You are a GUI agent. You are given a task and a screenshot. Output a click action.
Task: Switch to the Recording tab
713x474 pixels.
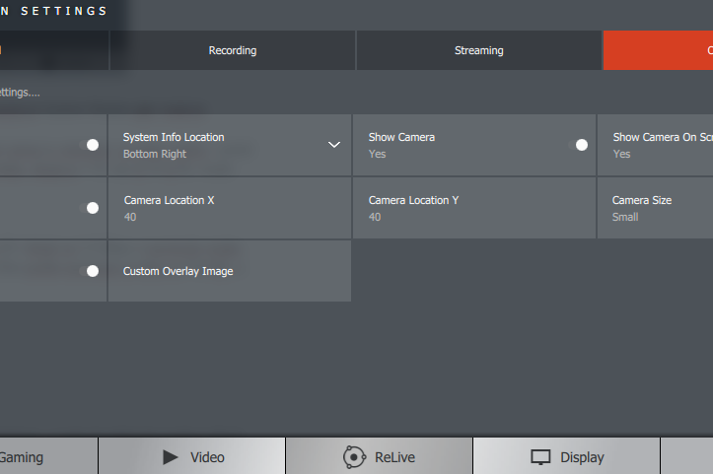coord(233,50)
